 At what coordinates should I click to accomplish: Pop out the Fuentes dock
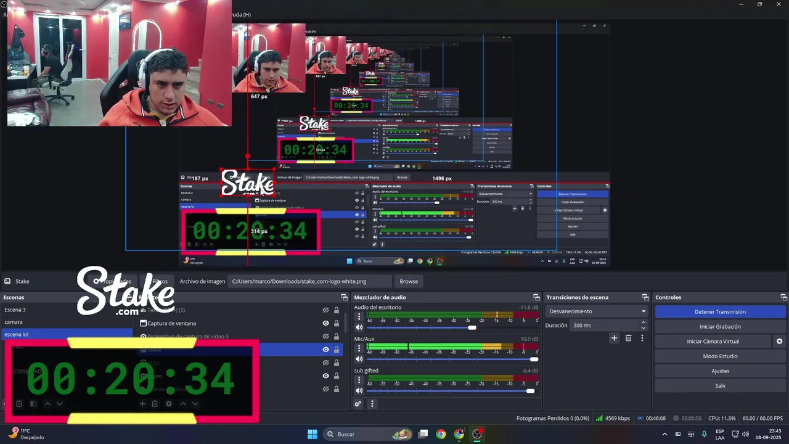(344, 297)
